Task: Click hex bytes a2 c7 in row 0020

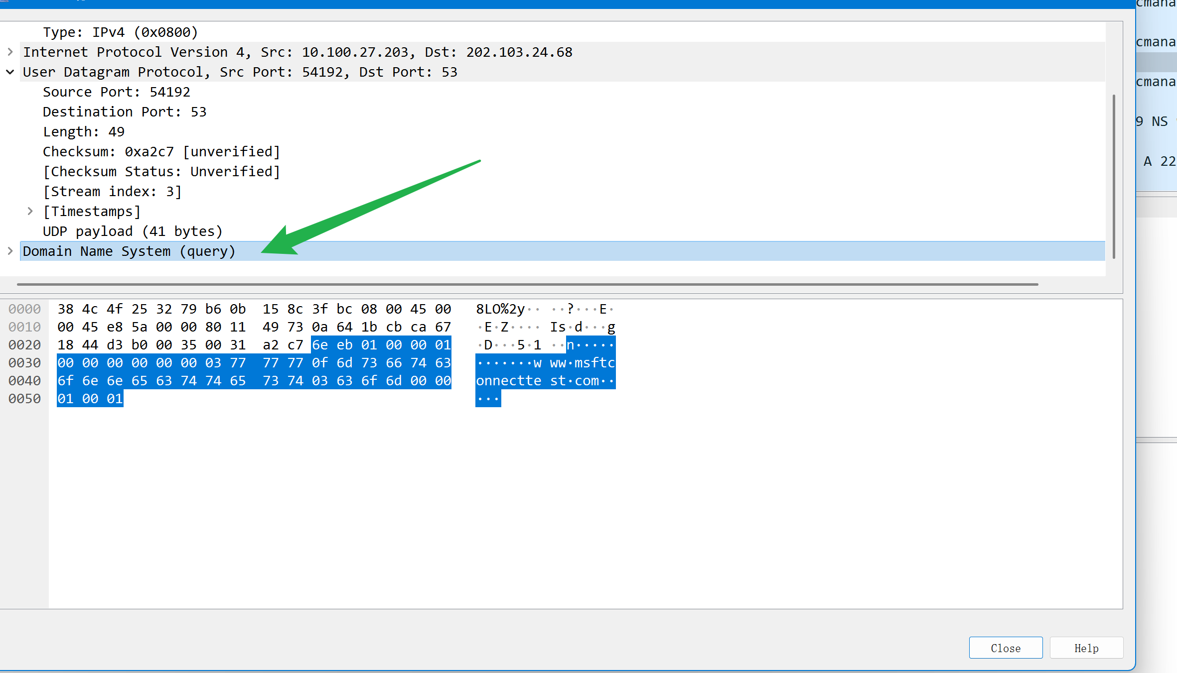Action: (x=283, y=345)
